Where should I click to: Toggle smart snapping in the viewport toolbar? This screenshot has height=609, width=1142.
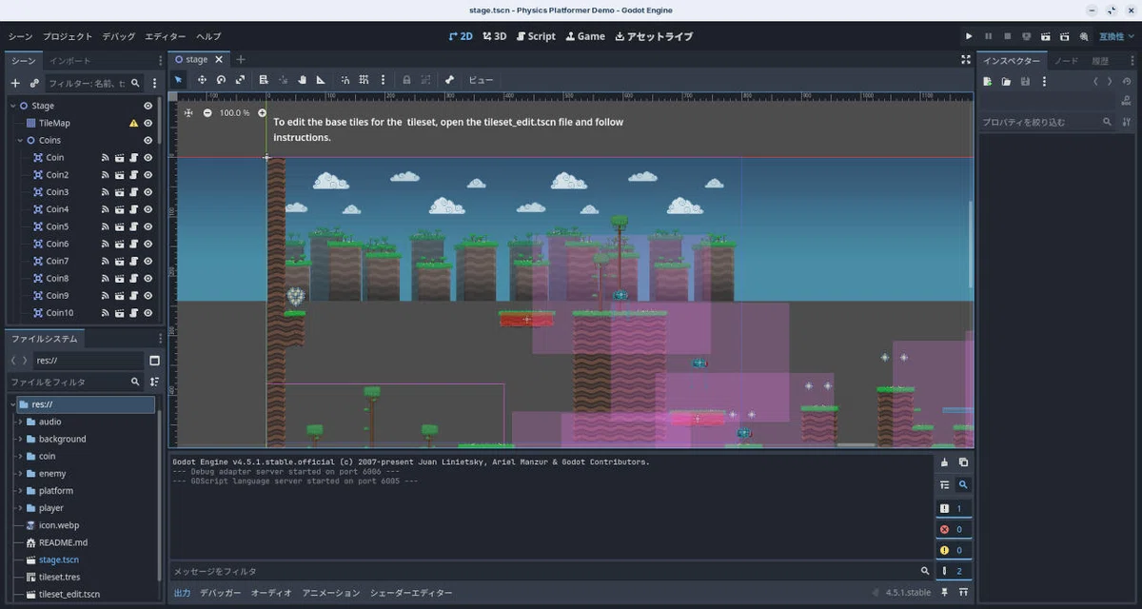[345, 80]
